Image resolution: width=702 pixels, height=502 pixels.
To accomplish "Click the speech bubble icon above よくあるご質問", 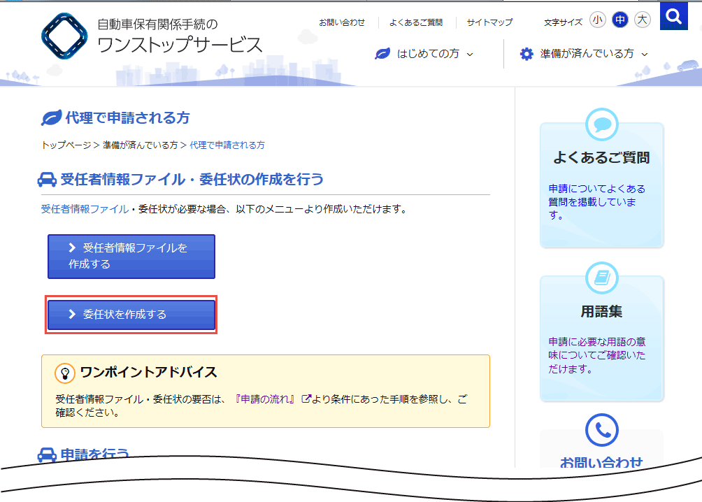I will click(x=602, y=124).
